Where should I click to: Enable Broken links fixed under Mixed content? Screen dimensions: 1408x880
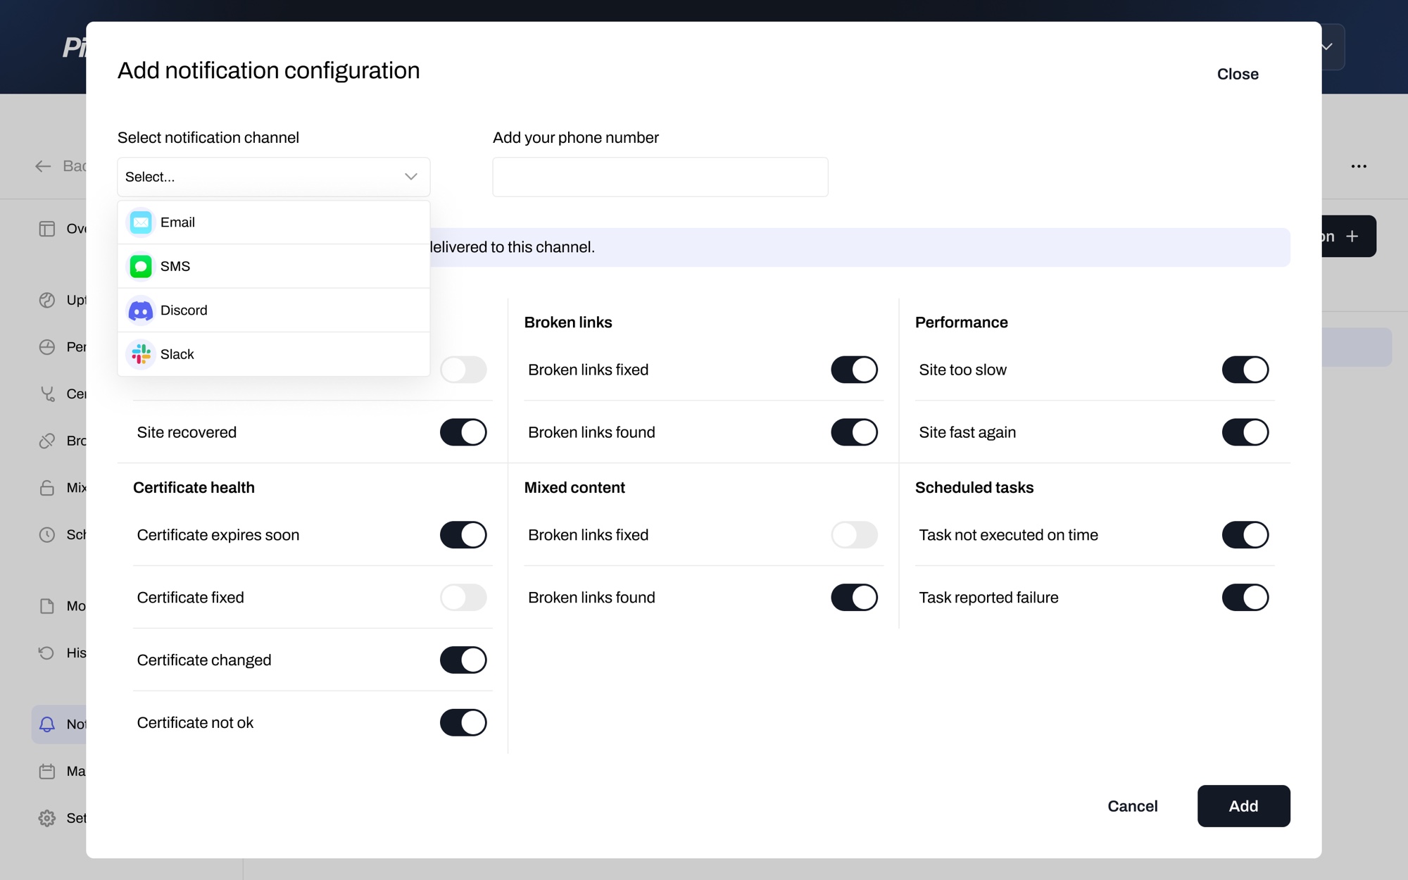pyautogui.click(x=854, y=535)
